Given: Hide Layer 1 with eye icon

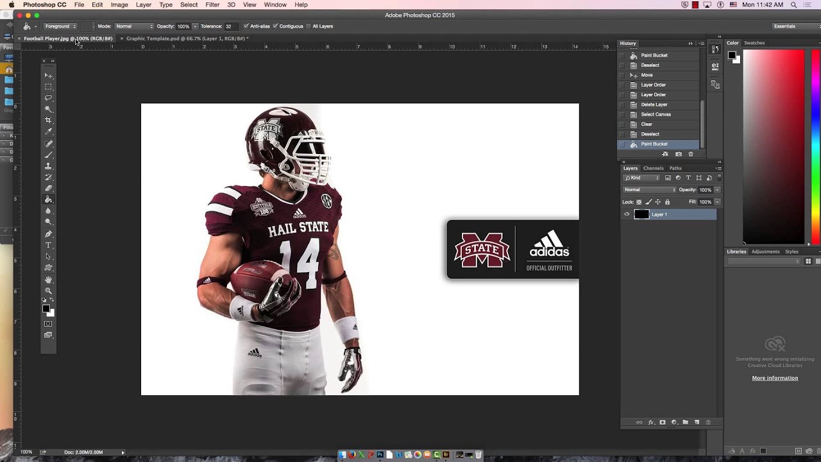Looking at the screenshot, I should [x=627, y=214].
